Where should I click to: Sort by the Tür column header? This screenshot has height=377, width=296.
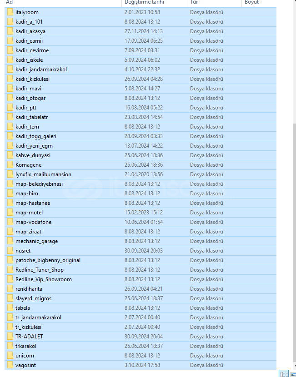click(x=214, y=2)
